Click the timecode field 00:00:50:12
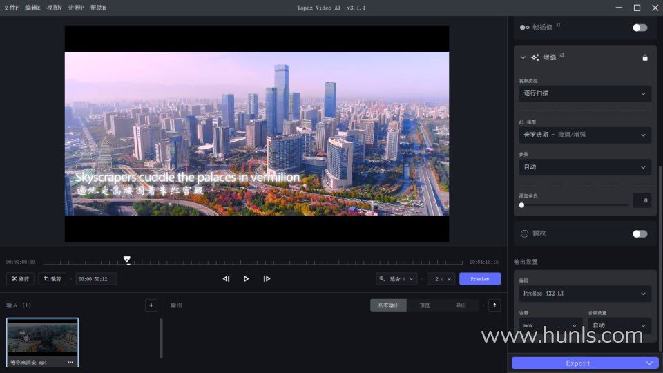 96,279
